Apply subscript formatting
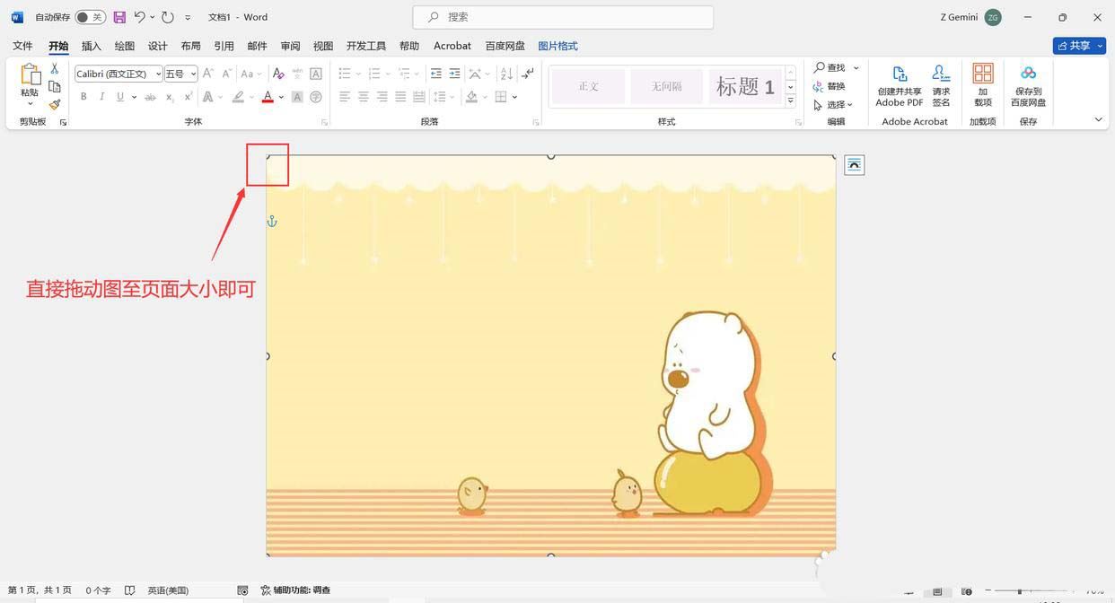The image size is (1115, 603). pos(170,97)
